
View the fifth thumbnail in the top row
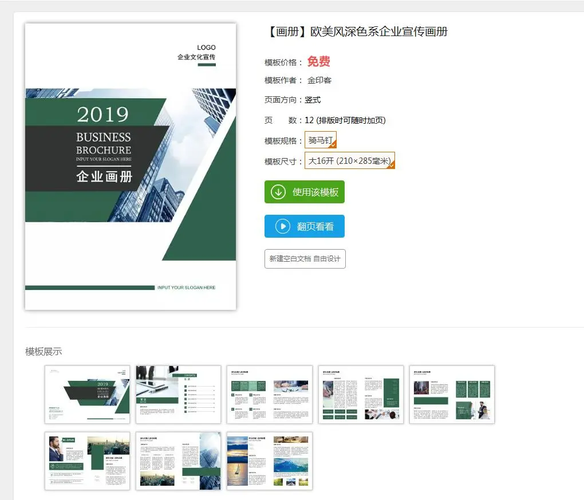[x=452, y=395]
